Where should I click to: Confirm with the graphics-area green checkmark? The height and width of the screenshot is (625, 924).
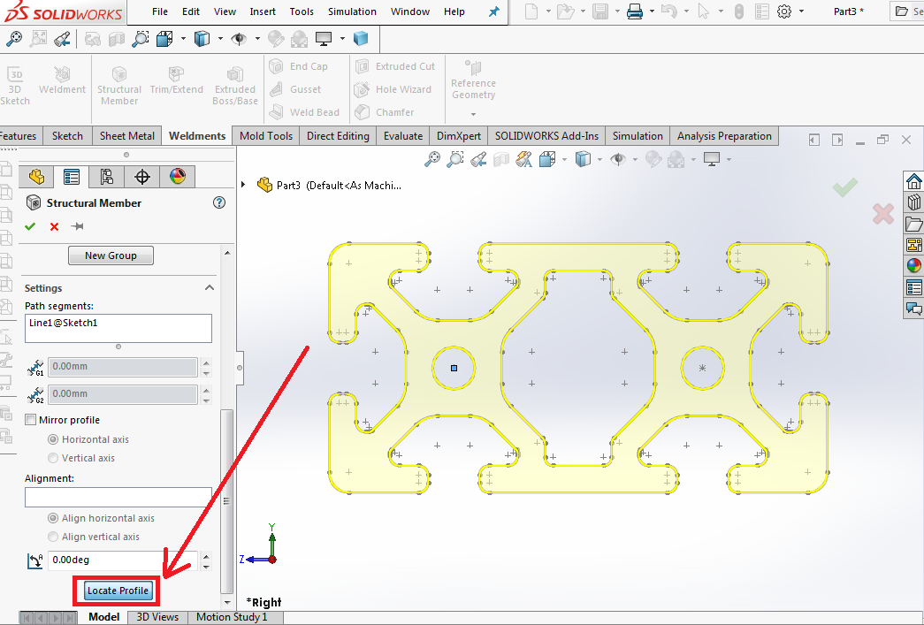(x=845, y=188)
